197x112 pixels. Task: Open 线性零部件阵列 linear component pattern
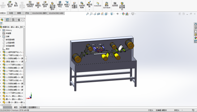pos(30,4)
